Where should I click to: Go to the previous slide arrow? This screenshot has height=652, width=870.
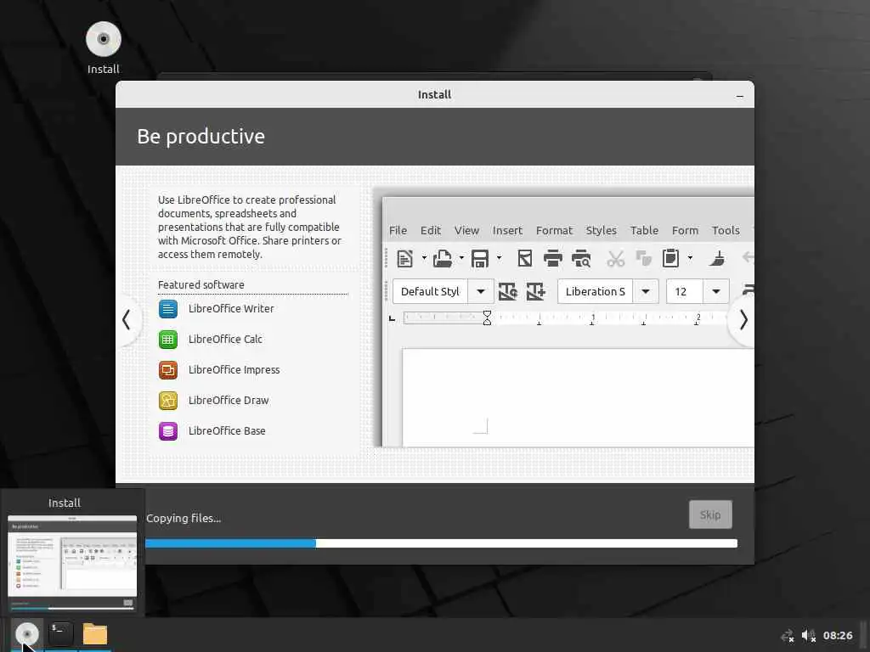(x=127, y=320)
